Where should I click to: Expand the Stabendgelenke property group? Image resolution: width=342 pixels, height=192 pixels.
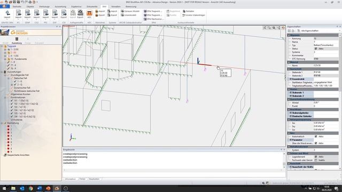(291, 113)
